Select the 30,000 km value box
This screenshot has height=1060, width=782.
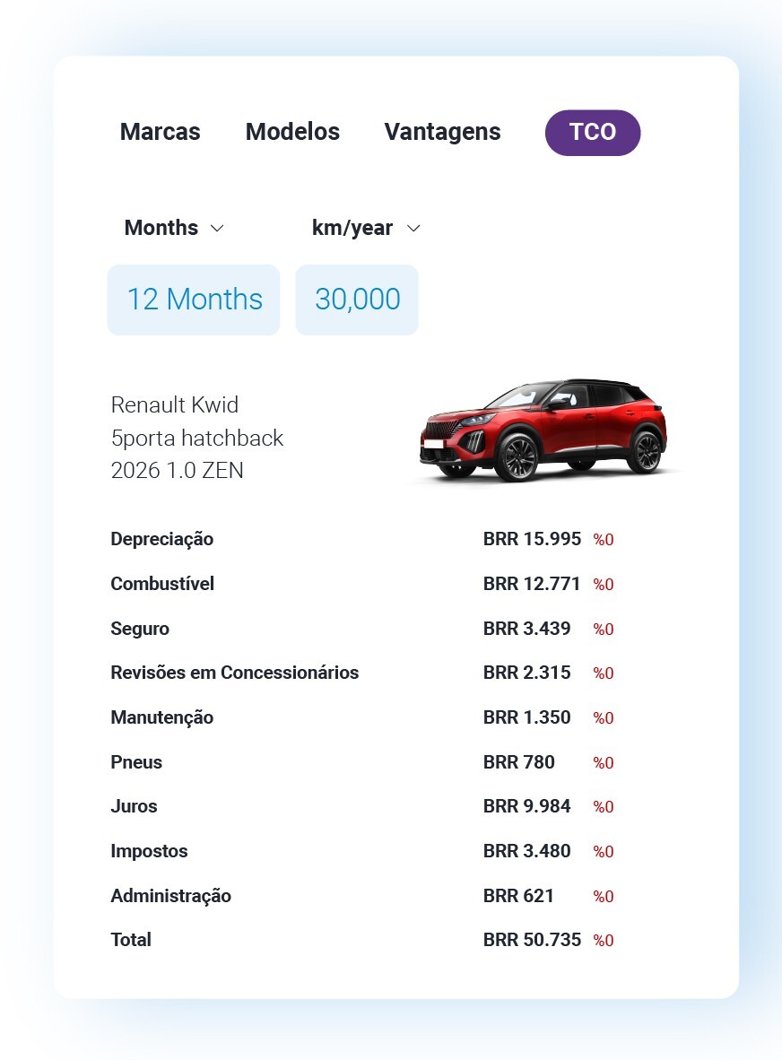[357, 300]
